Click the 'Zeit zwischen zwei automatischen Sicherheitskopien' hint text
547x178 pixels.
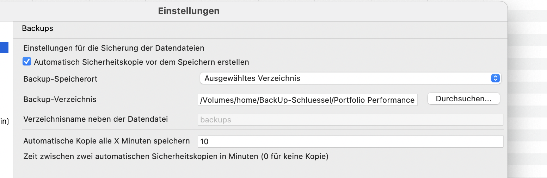176,156
